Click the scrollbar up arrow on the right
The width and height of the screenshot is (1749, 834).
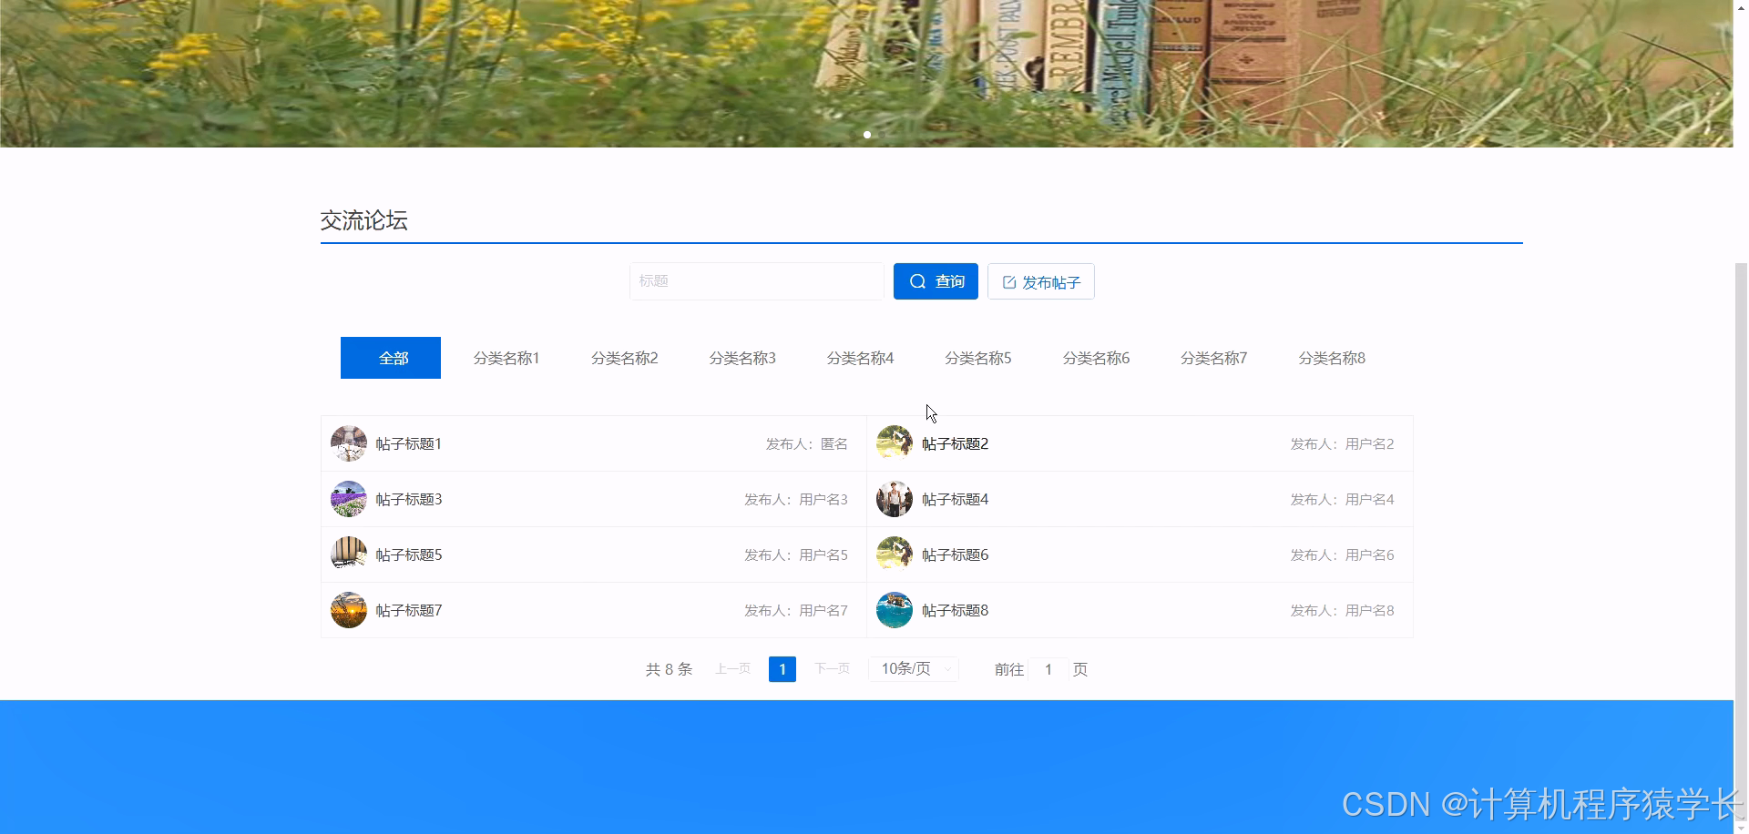pyautogui.click(x=1740, y=7)
